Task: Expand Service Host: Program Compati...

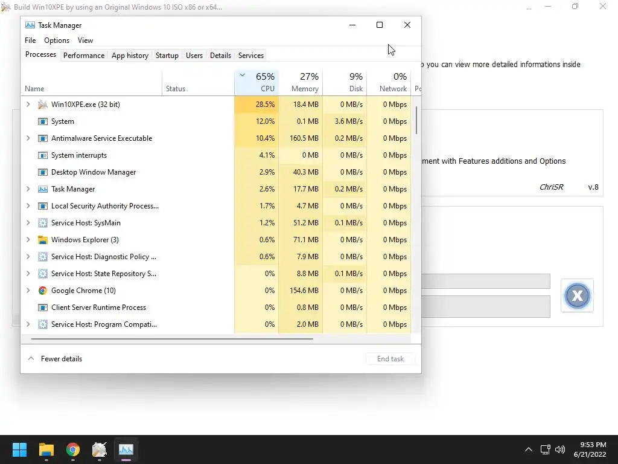Action: [x=28, y=324]
